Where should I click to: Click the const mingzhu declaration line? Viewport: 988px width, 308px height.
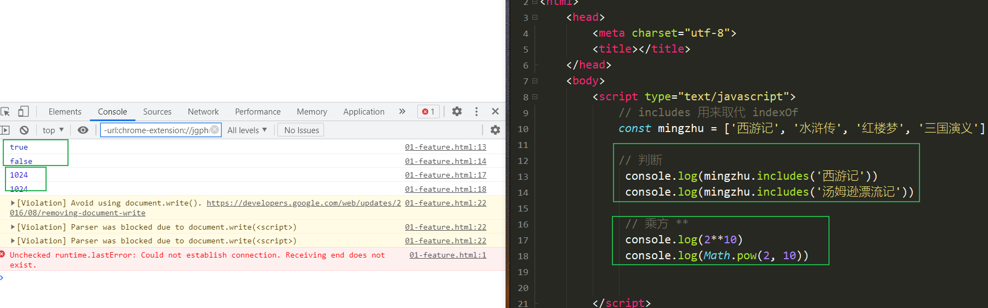802,128
